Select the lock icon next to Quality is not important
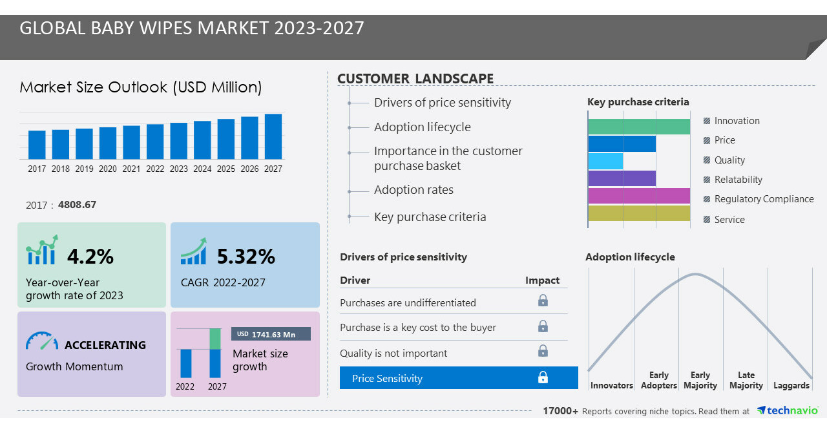Screen dimensions: 827x433 click(x=543, y=351)
